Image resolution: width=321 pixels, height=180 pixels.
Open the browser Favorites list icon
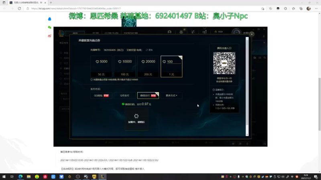(294, 8)
